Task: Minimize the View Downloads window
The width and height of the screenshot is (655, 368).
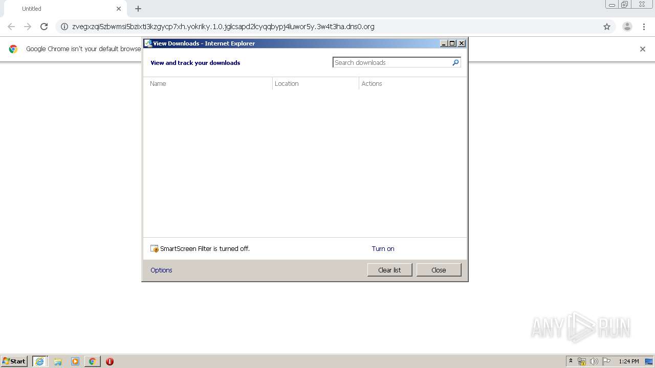Action: click(x=444, y=43)
